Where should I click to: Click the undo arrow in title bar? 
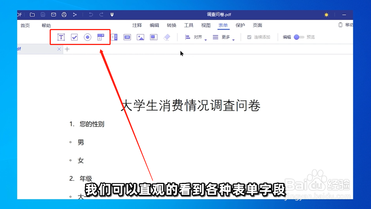point(90,15)
